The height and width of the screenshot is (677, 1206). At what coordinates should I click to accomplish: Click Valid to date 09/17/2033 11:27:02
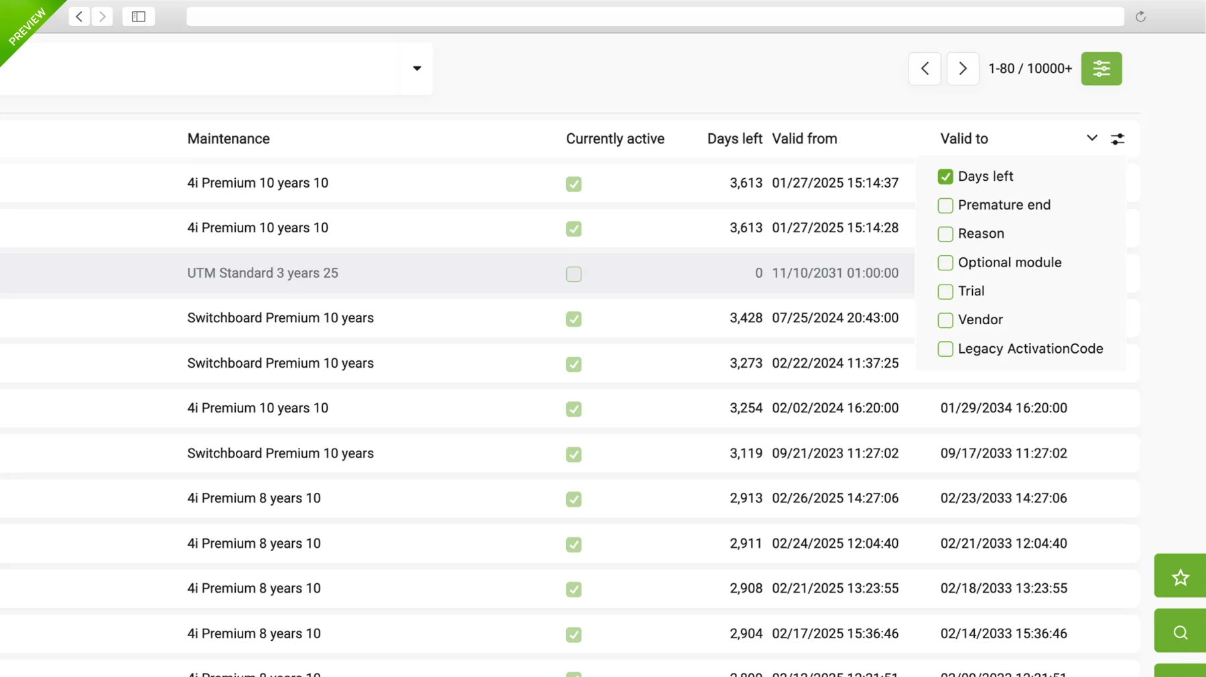pyautogui.click(x=1004, y=453)
